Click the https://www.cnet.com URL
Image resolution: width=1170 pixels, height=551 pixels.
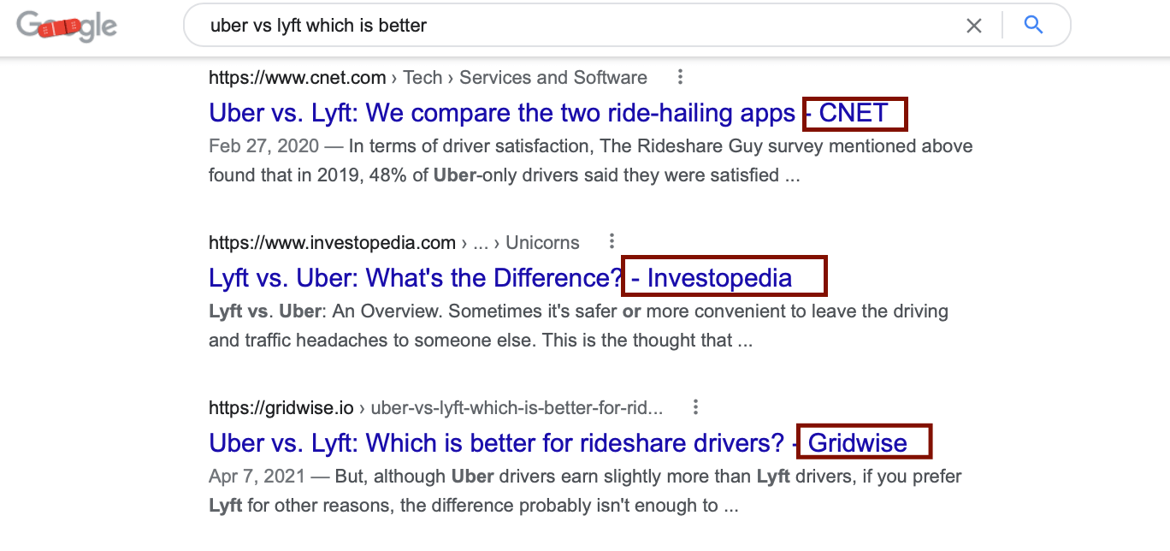[x=297, y=78]
